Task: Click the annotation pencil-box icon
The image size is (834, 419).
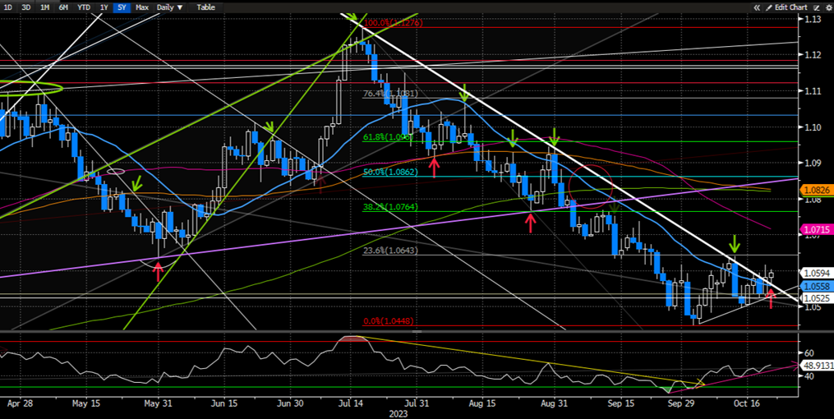Action: [815, 7]
